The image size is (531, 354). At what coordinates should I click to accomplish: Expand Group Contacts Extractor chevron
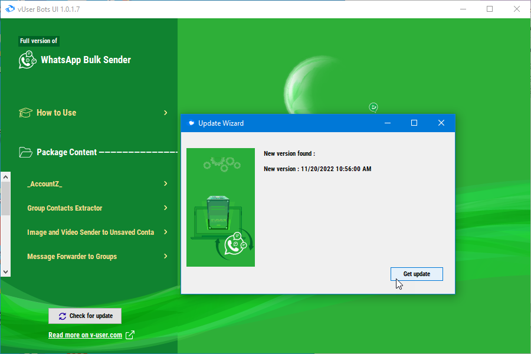pyautogui.click(x=166, y=208)
